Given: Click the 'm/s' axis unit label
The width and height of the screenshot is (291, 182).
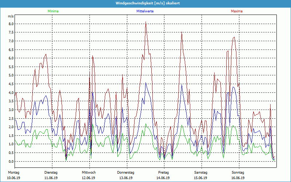Looking at the screenshot, I should [11, 16].
